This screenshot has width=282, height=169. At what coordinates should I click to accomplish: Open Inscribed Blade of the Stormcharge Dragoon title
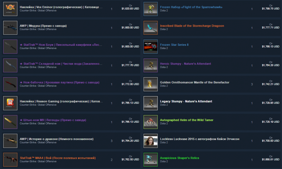tap(192, 26)
